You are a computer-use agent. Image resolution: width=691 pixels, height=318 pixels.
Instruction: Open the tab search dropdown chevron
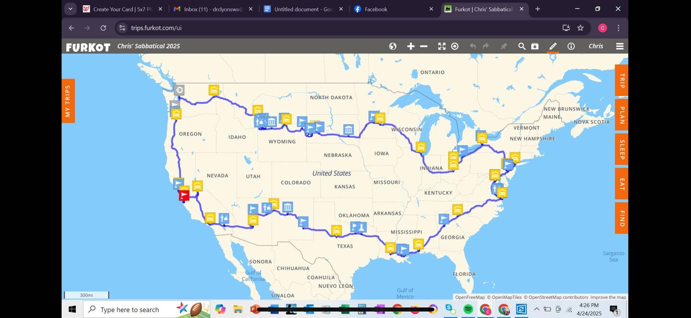[x=71, y=9]
